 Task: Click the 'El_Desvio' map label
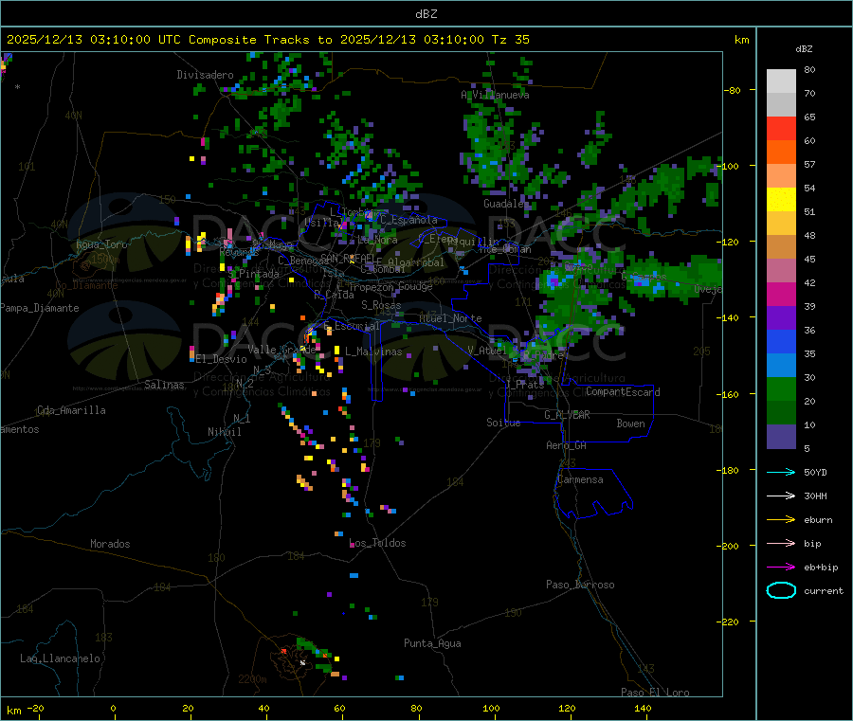[222, 359]
